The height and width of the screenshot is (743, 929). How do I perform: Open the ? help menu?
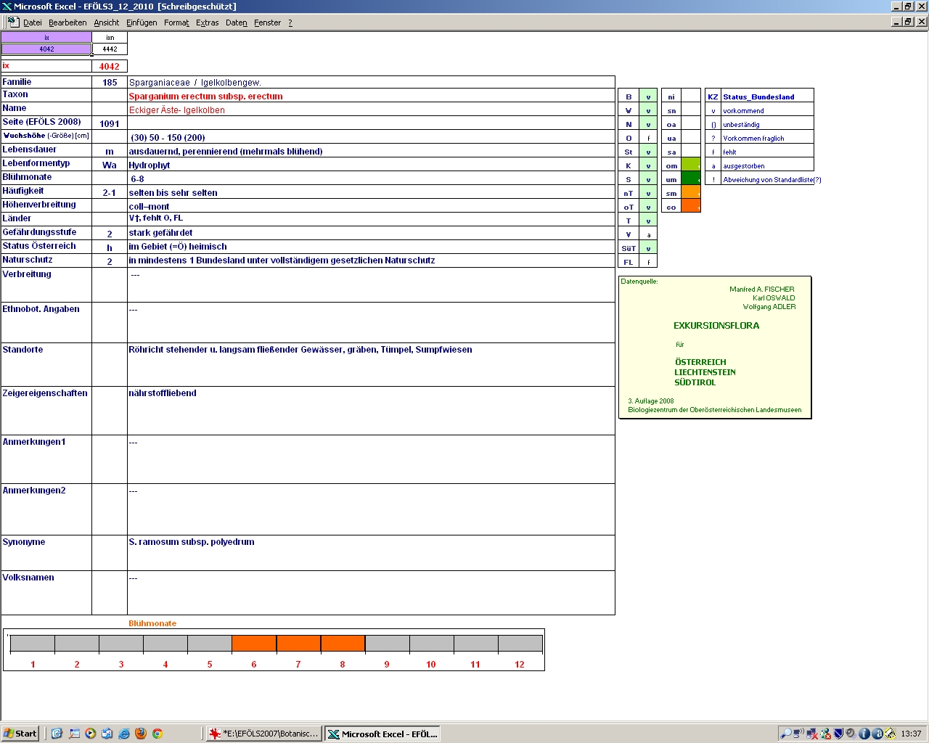click(x=290, y=22)
